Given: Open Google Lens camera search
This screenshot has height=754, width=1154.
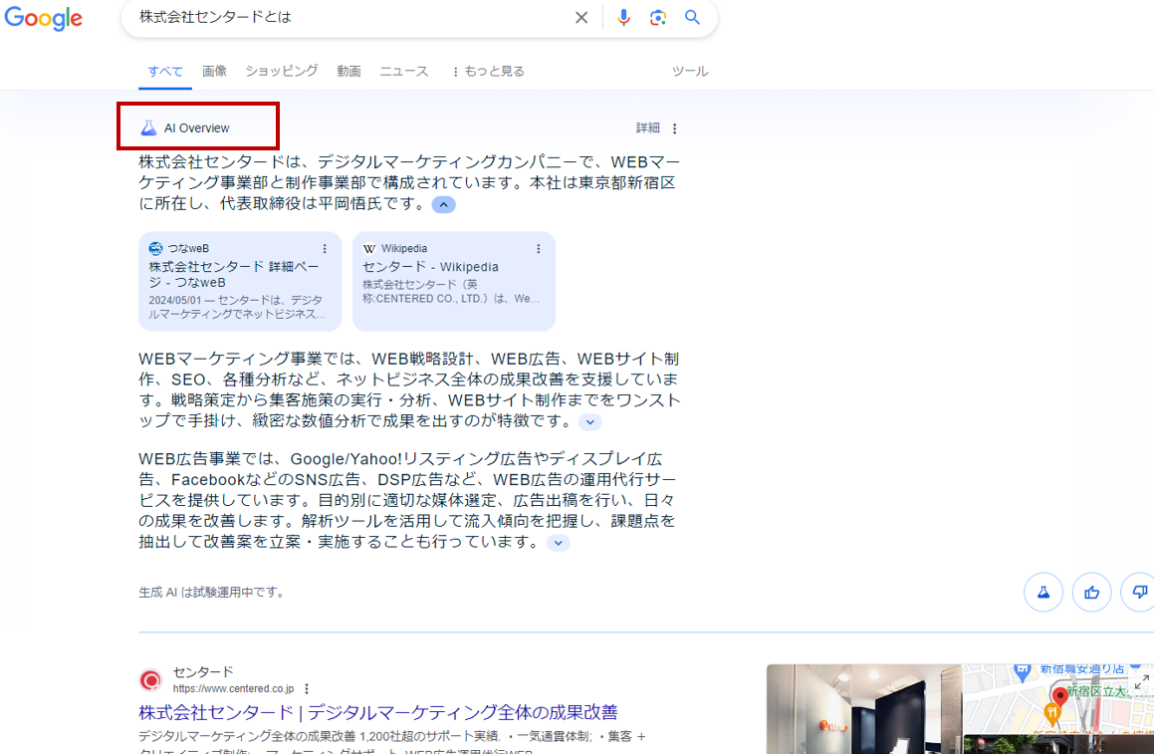Looking at the screenshot, I should click(x=658, y=17).
